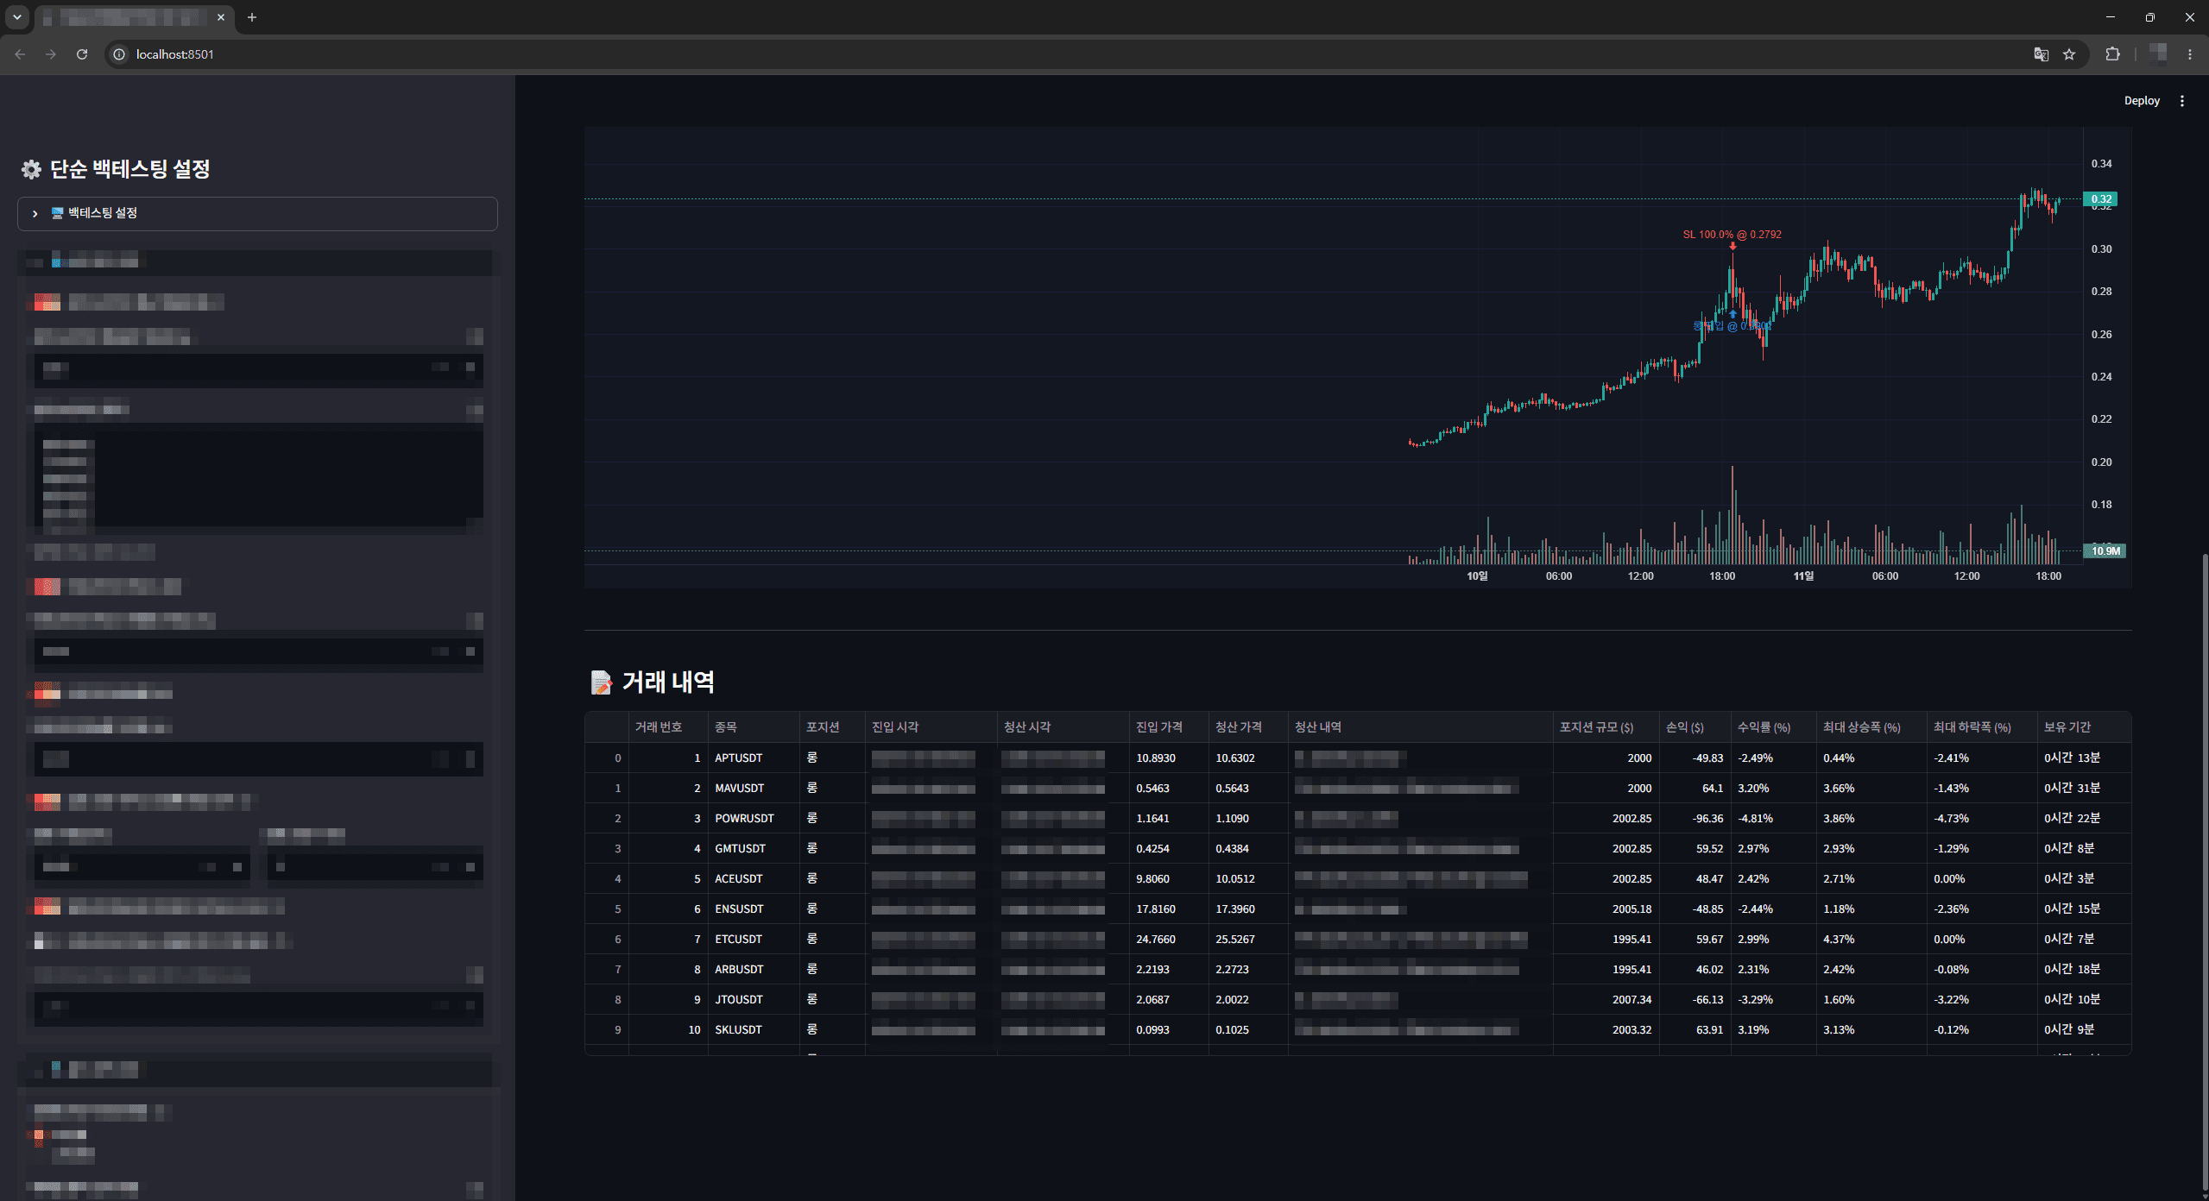Screen dimensions: 2209x1201
Task: Sort by the 포지션 column header
Action: click(832, 727)
